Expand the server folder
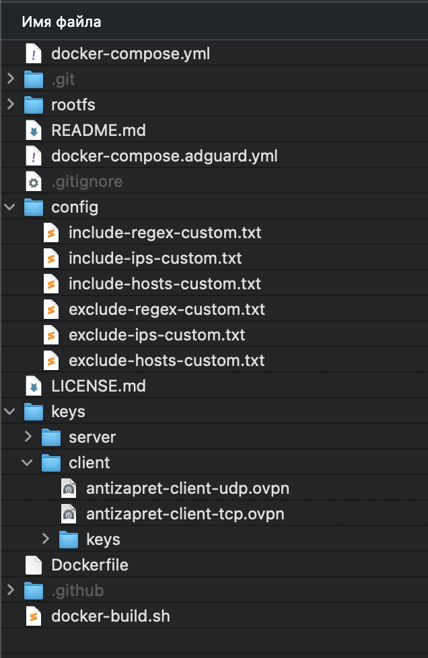This screenshot has width=428, height=658. click(x=28, y=437)
